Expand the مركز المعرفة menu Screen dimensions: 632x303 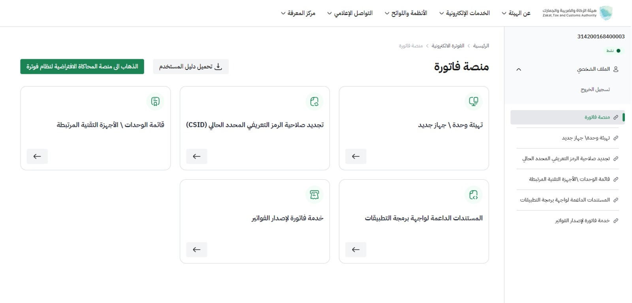298,13
